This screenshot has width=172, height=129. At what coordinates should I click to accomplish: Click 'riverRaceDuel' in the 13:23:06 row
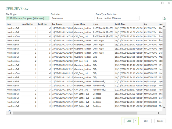point(14,61)
